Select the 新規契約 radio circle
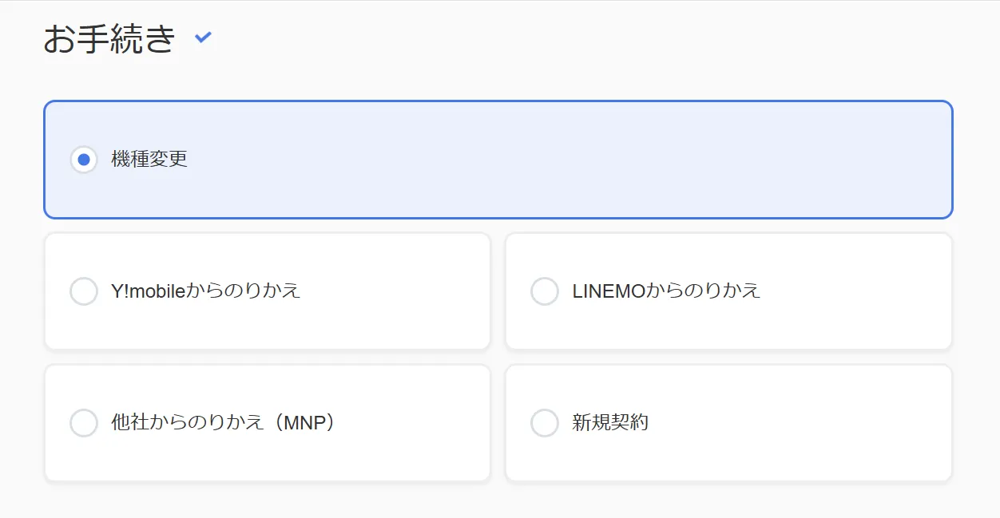1000x518 pixels. tap(545, 423)
